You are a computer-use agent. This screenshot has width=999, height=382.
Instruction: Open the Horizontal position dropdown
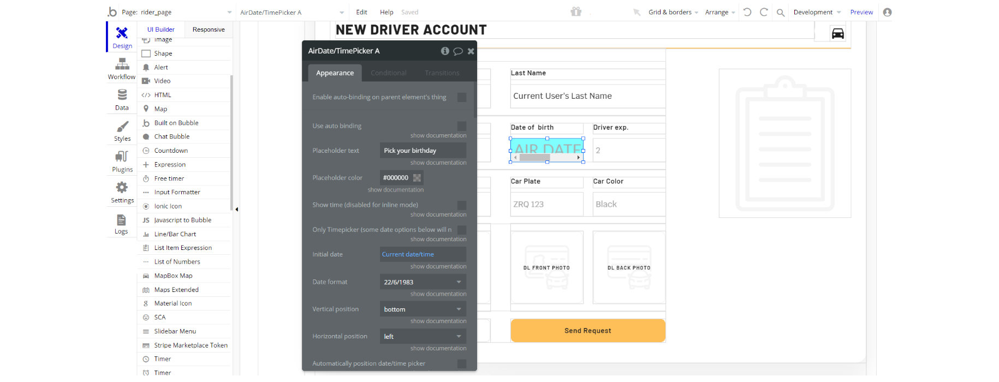pos(423,337)
